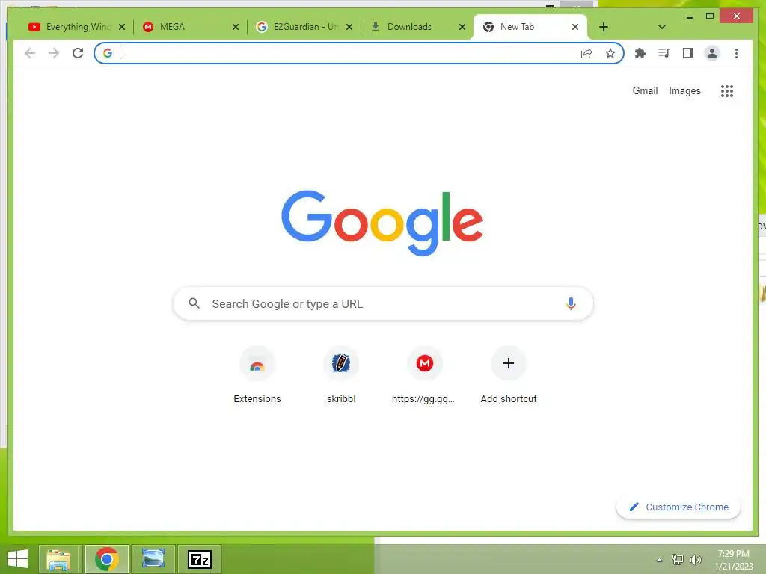
Task: Close the MEGA tab
Action: click(x=236, y=27)
